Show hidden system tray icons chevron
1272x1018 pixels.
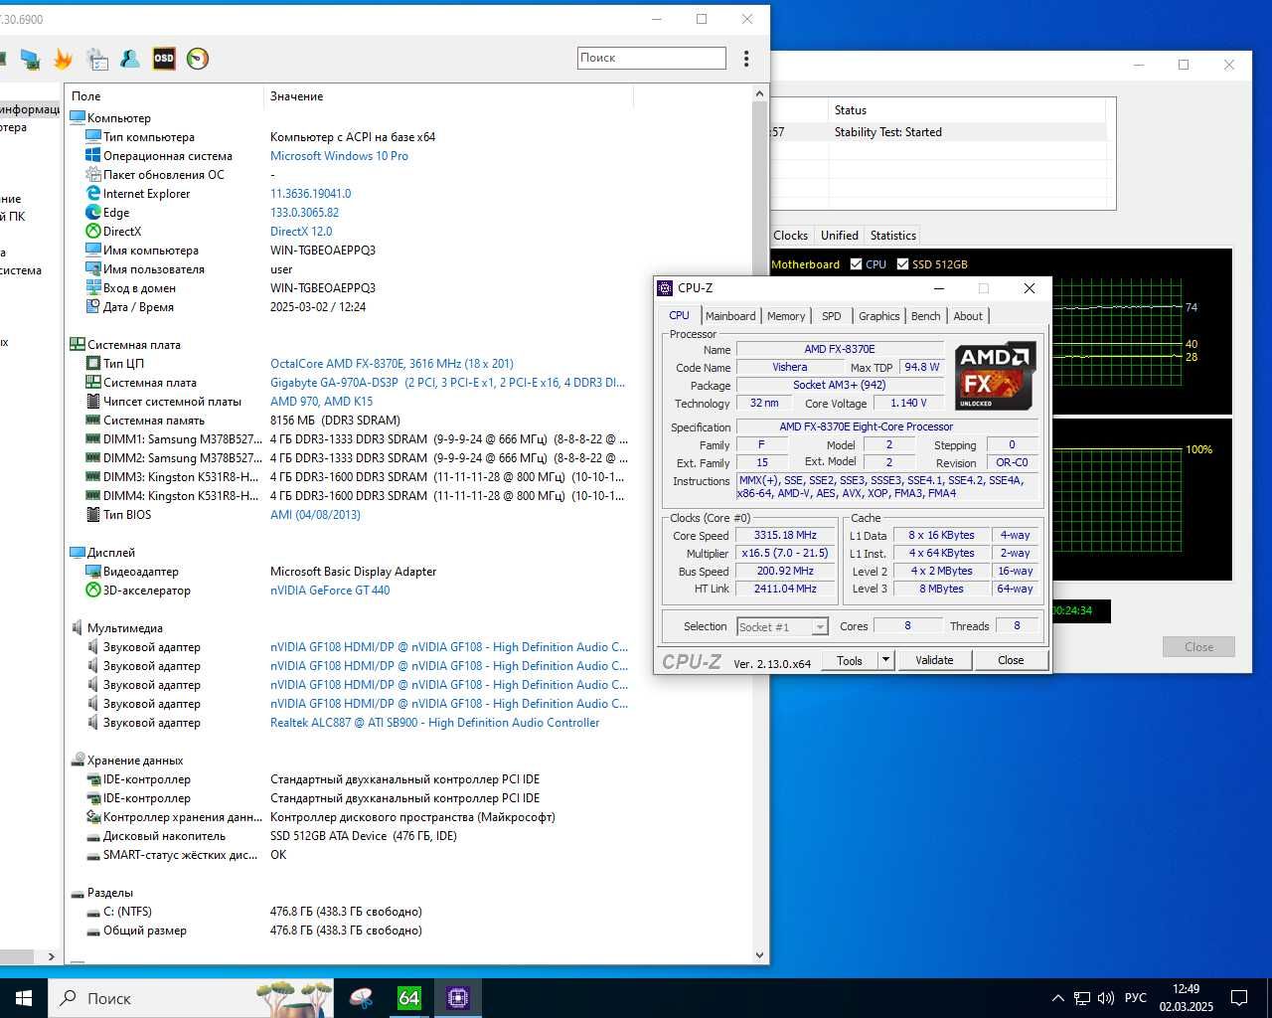[x=1057, y=998]
